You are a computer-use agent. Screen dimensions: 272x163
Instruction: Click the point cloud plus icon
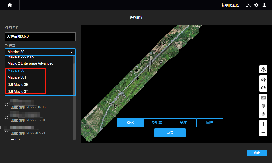coord(263,80)
